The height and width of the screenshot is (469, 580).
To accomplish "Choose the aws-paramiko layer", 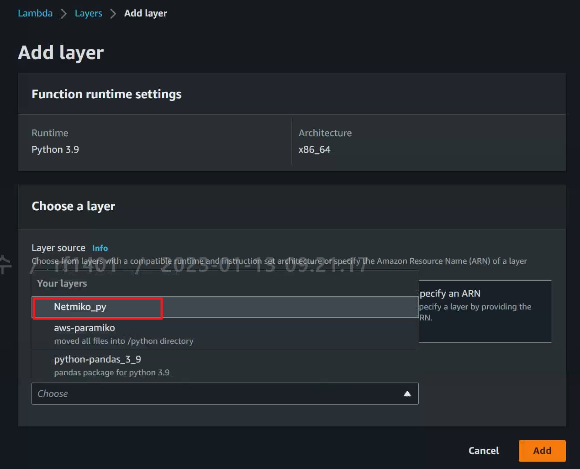I will point(85,327).
